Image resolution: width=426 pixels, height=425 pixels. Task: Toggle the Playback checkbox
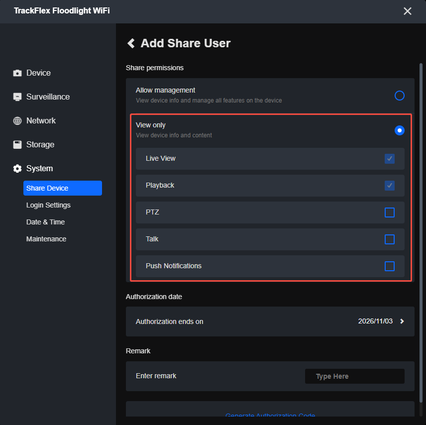(x=389, y=186)
